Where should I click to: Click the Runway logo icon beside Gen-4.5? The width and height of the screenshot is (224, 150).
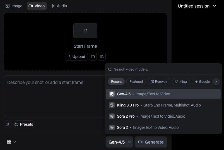point(112,94)
